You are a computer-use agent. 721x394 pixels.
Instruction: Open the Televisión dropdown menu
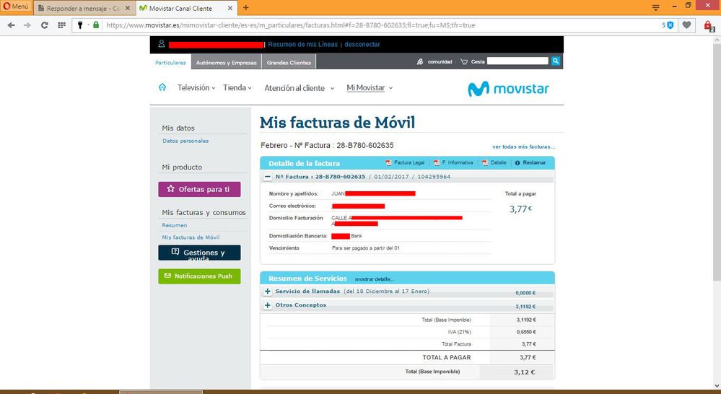tap(196, 88)
